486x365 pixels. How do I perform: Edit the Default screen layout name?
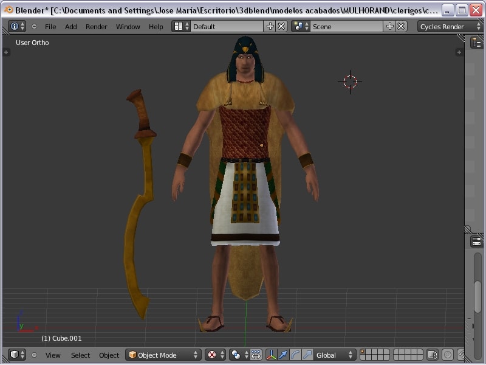227,26
